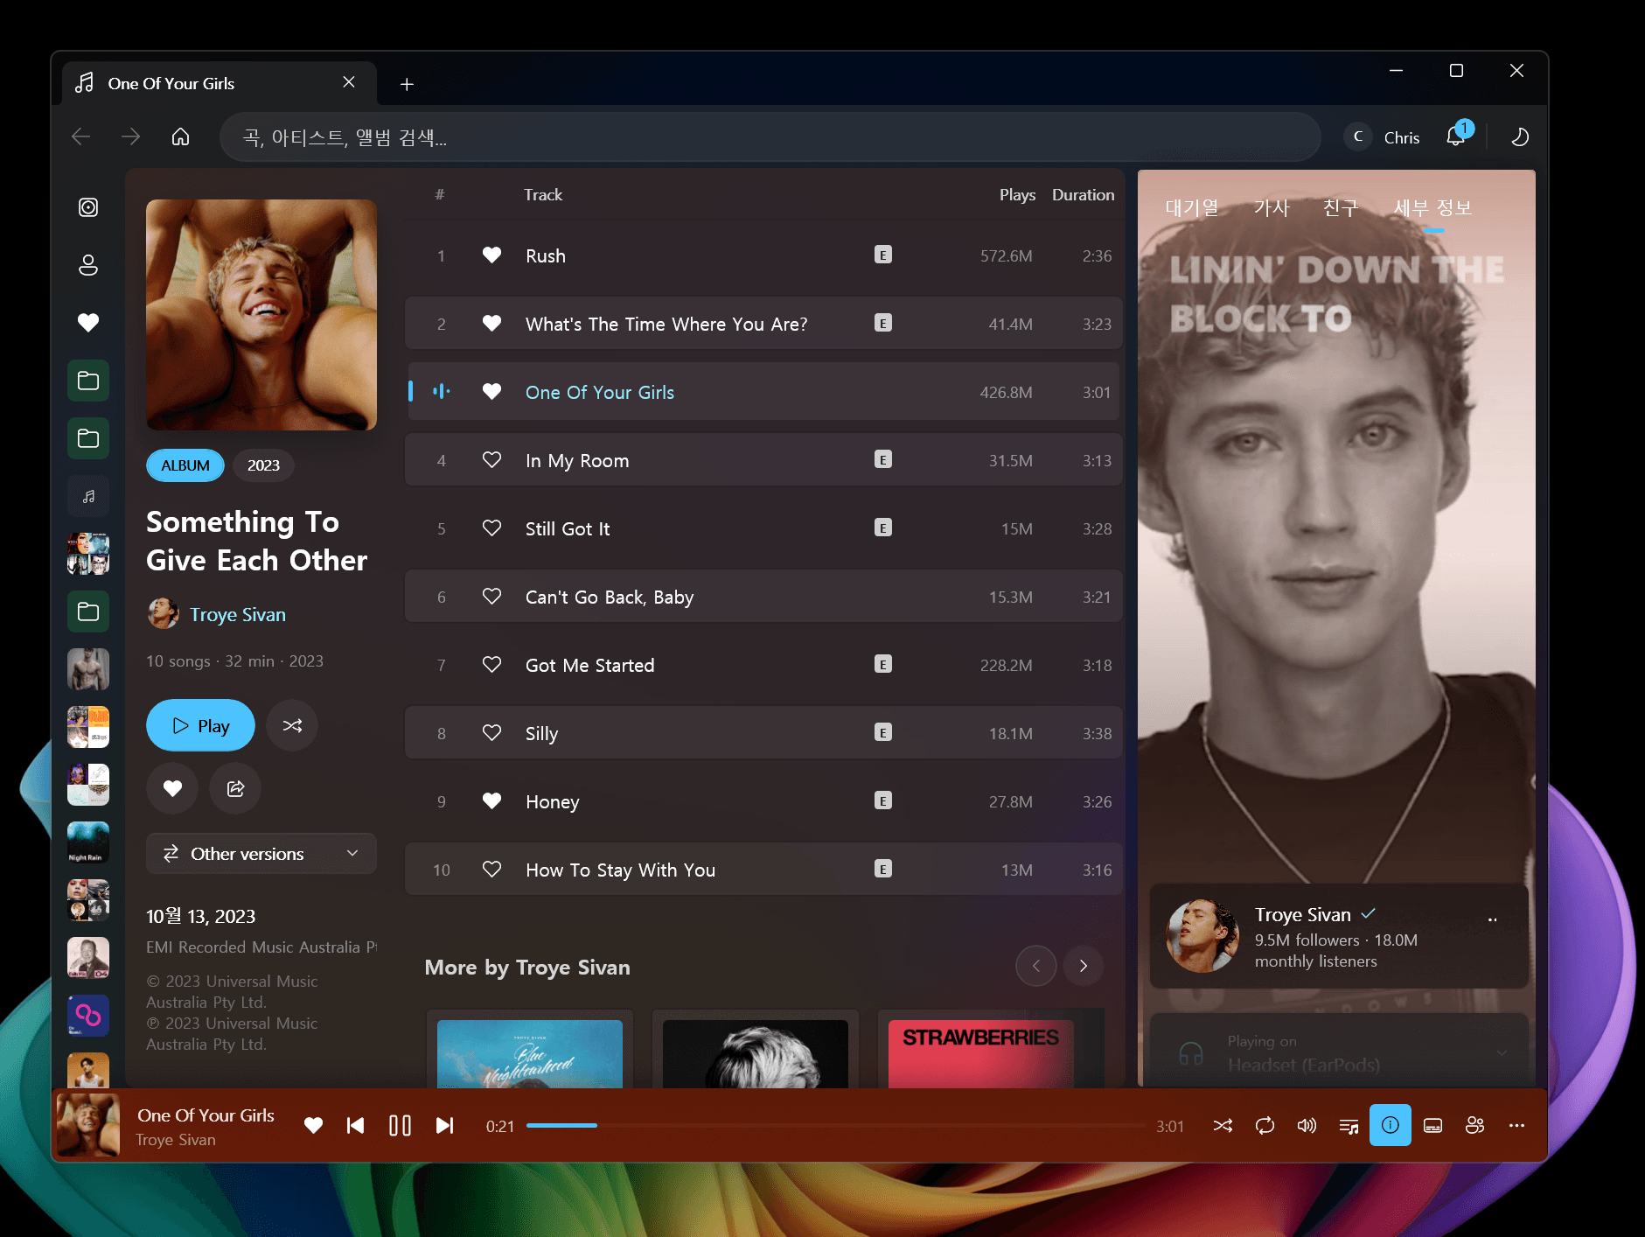
Task: Sort by the Plays column header
Action: click(x=1017, y=194)
